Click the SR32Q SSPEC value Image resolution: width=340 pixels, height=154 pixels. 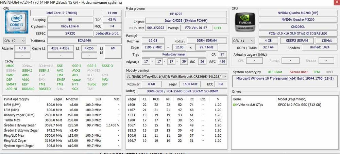pos(70,34)
